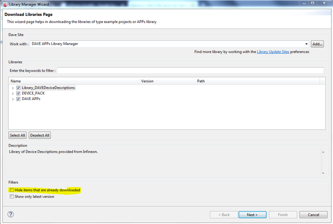Close the Library Manager Wizard window
The height and width of the screenshot is (224, 333).
(x=324, y=3)
